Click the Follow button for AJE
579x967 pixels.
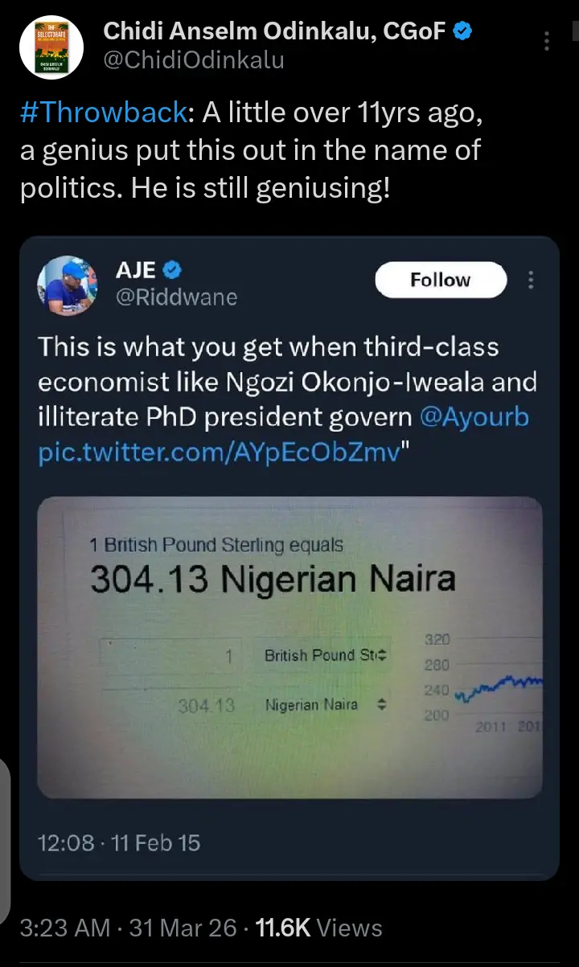pos(440,280)
